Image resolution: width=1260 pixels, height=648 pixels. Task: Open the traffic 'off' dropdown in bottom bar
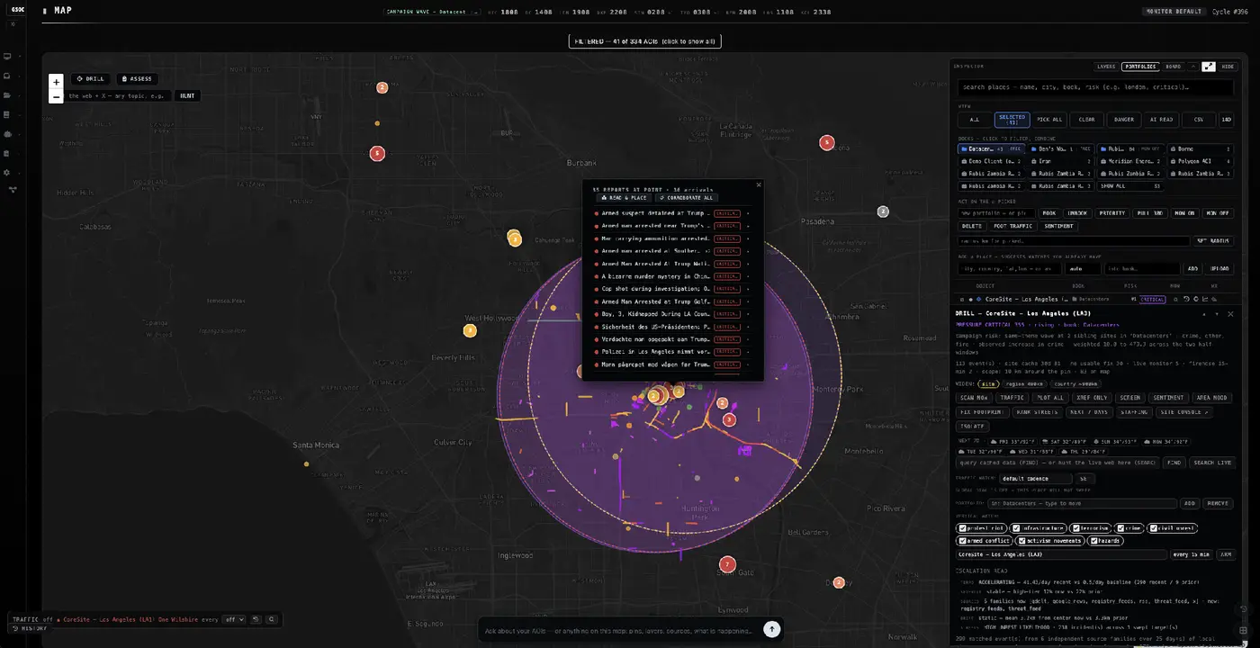pos(235,619)
